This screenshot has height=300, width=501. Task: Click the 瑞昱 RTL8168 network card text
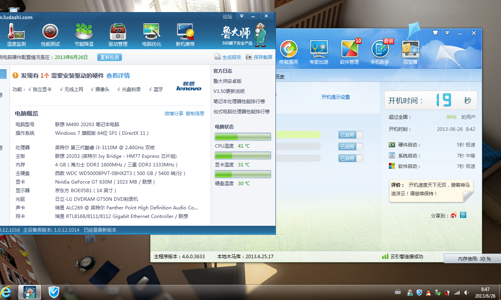point(122,216)
